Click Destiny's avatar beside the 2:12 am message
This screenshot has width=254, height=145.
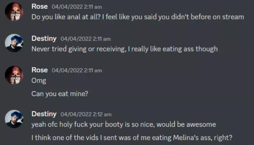(x=14, y=119)
